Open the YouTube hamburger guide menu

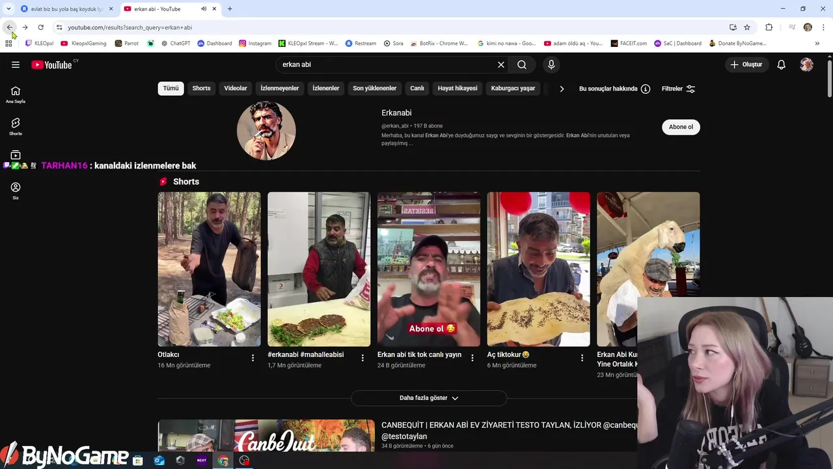tap(16, 64)
